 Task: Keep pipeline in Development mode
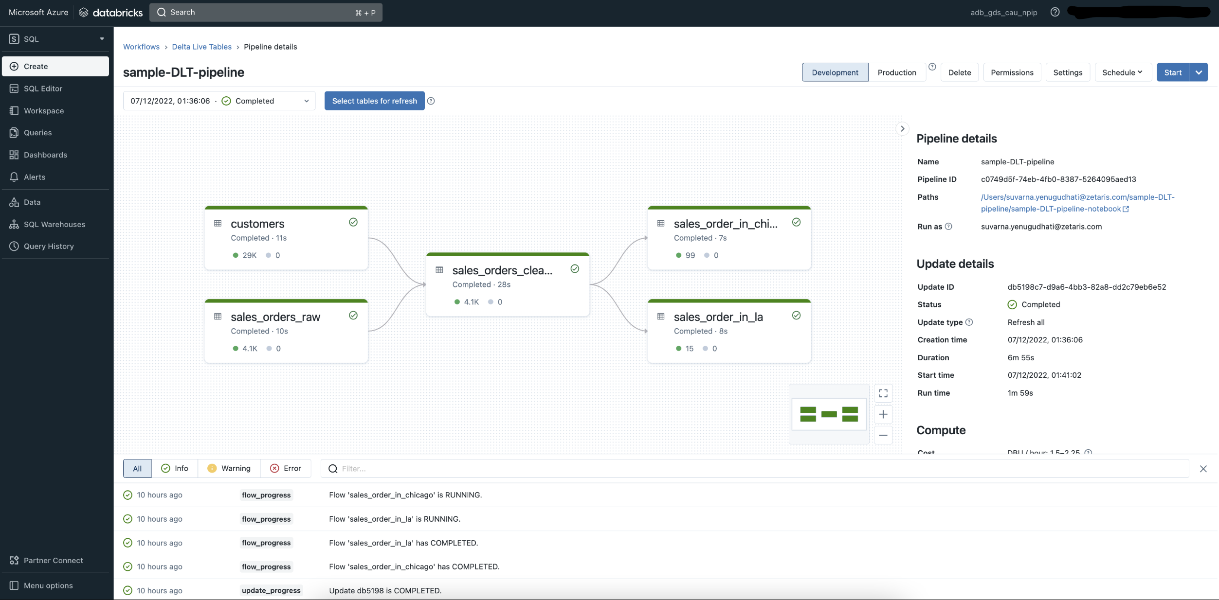pos(835,72)
